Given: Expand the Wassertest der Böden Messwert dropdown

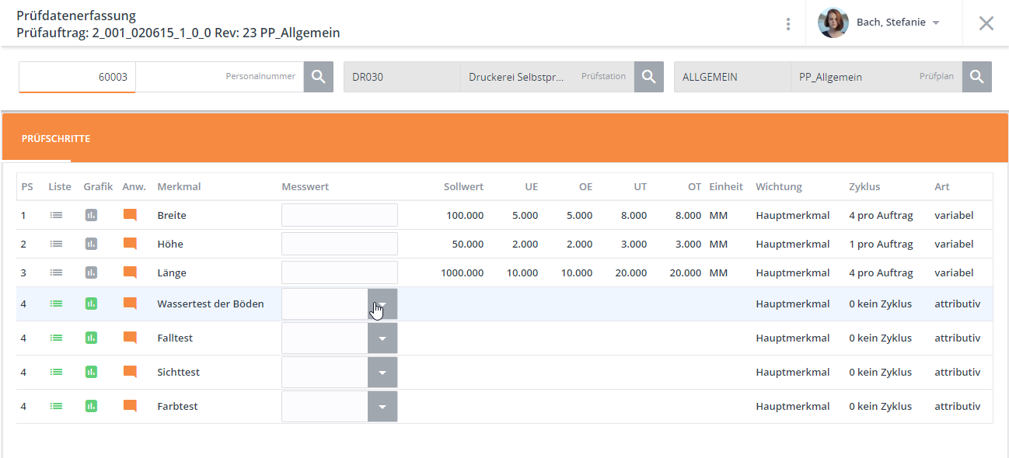Looking at the screenshot, I should click(x=382, y=304).
